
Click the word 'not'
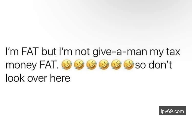(x=82, y=52)
